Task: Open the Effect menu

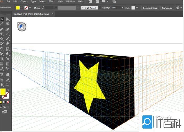Action: (52, 2)
